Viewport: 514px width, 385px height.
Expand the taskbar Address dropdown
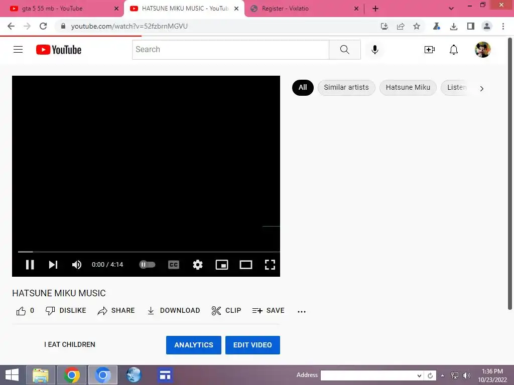tap(419, 375)
